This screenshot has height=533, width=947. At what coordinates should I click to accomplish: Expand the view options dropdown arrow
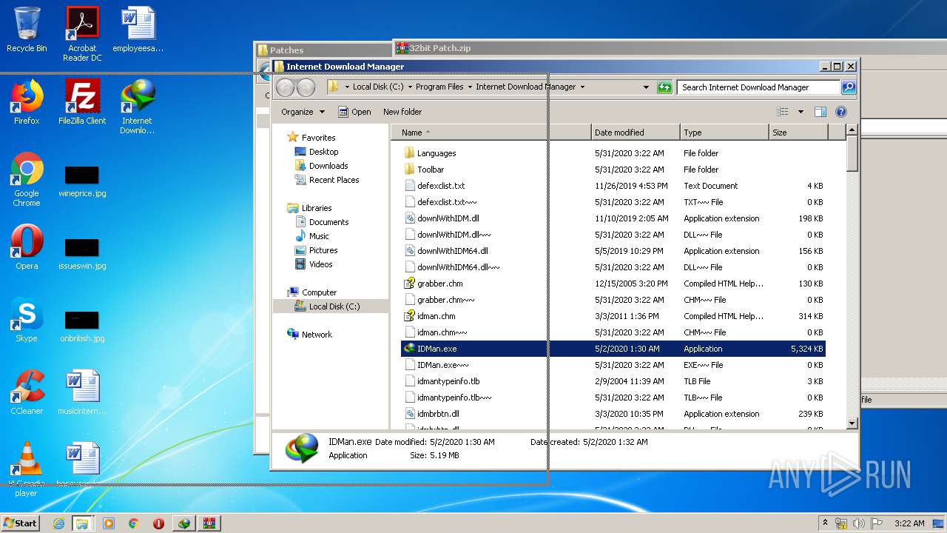[x=801, y=112]
